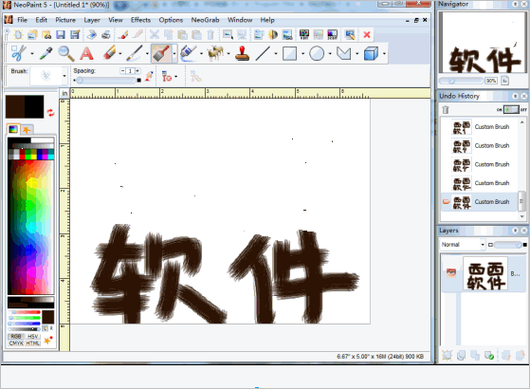
Task: Click the red X icon in toolbar
Action: pos(367,34)
